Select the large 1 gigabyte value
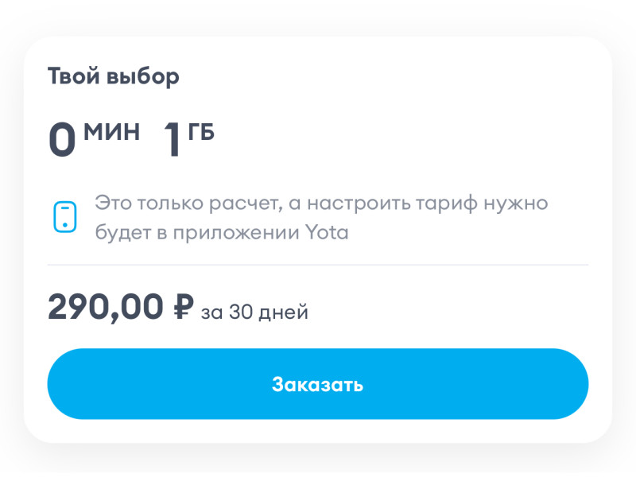 point(173,141)
